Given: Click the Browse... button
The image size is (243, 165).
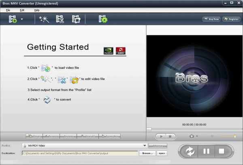Looking at the screenshot, I should coord(147,153).
